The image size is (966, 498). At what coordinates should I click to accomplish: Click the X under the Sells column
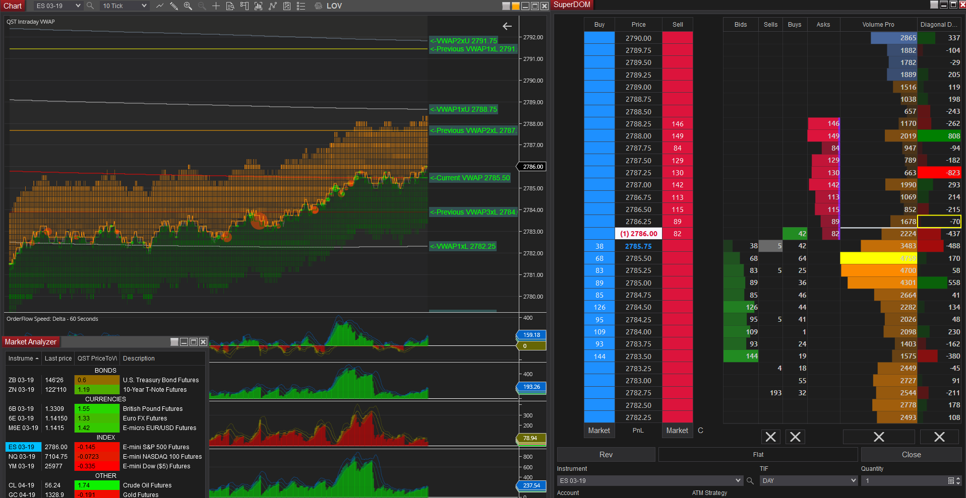pyautogui.click(x=770, y=437)
